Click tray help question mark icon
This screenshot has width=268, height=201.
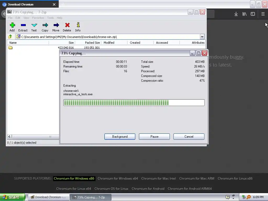coord(227,197)
